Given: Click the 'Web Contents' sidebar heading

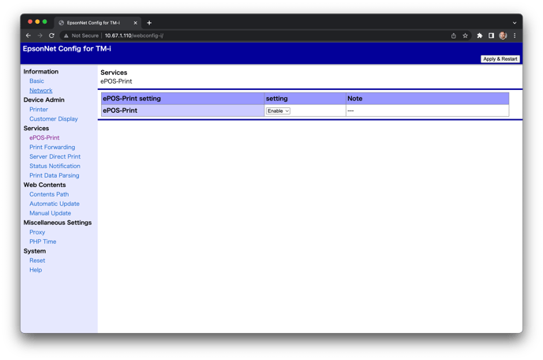Looking at the screenshot, I should [x=45, y=185].
